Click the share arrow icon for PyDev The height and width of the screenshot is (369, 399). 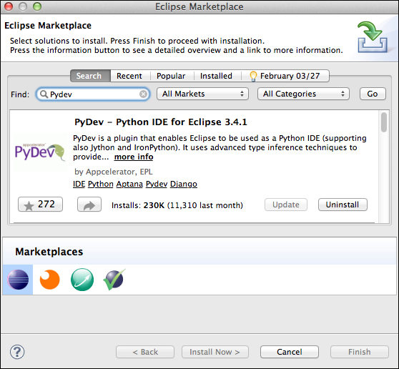[89, 205]
